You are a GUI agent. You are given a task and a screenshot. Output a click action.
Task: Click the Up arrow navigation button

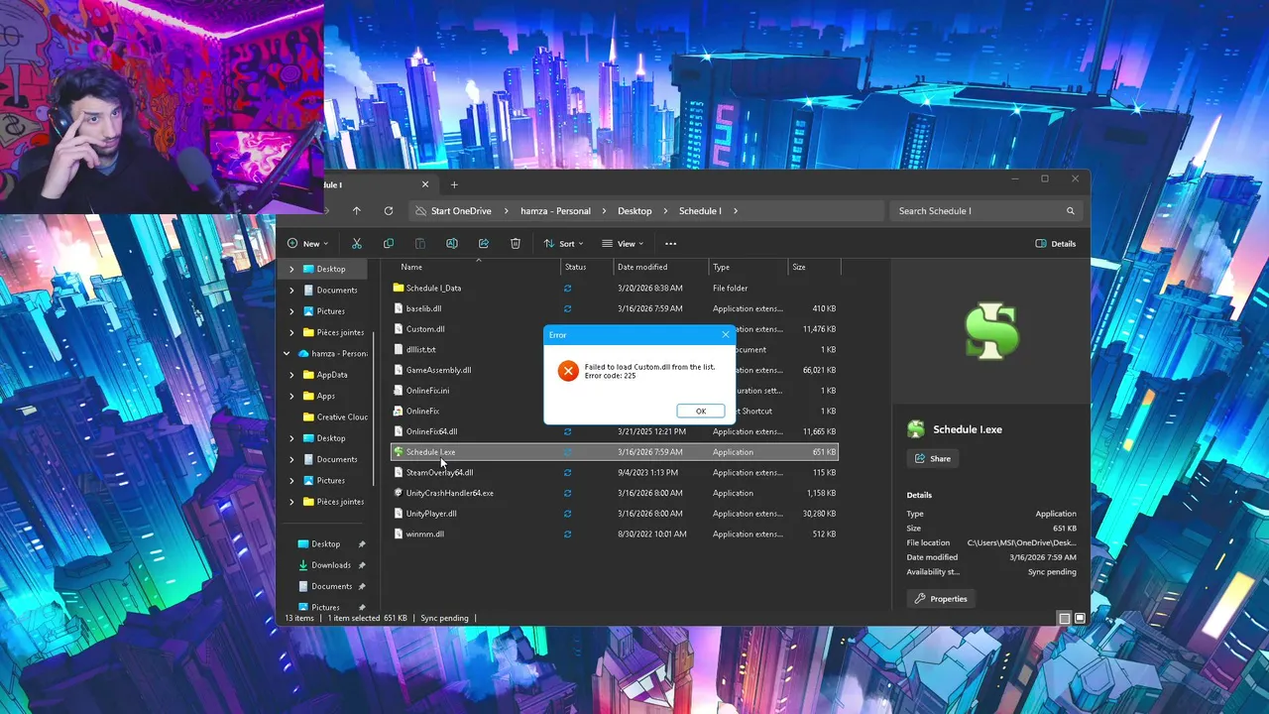coord(357,210)
